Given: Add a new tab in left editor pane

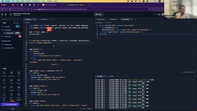Looking at the screenshot, I should (x=52, y=19).
